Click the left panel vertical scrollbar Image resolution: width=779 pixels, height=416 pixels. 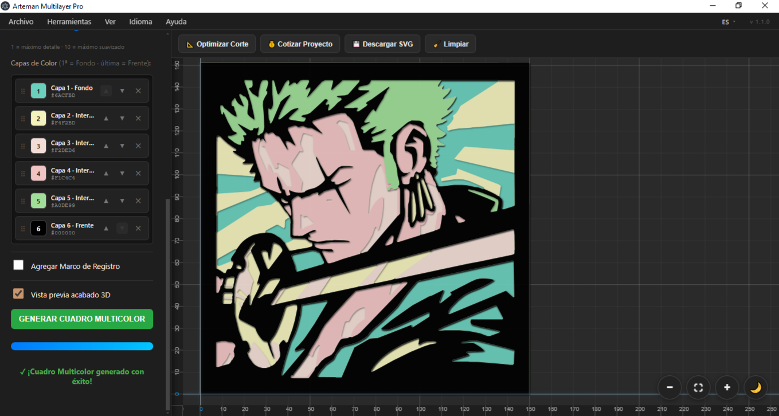click(x=167, y=304)
